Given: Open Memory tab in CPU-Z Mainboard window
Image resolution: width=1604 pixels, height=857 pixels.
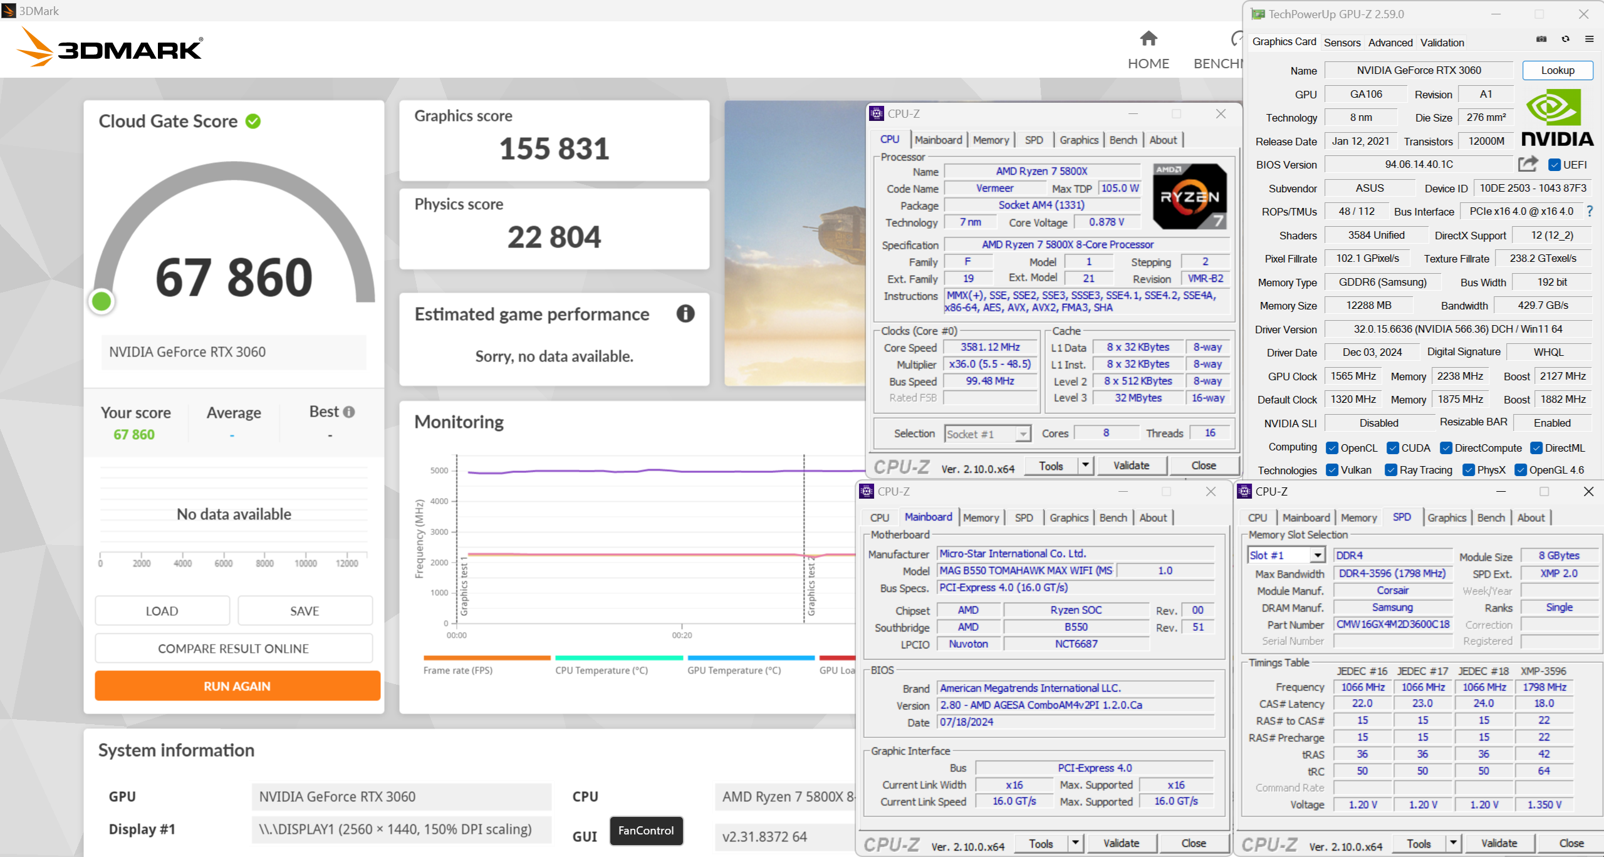Looking at the screenshot, I should [981, 517].
